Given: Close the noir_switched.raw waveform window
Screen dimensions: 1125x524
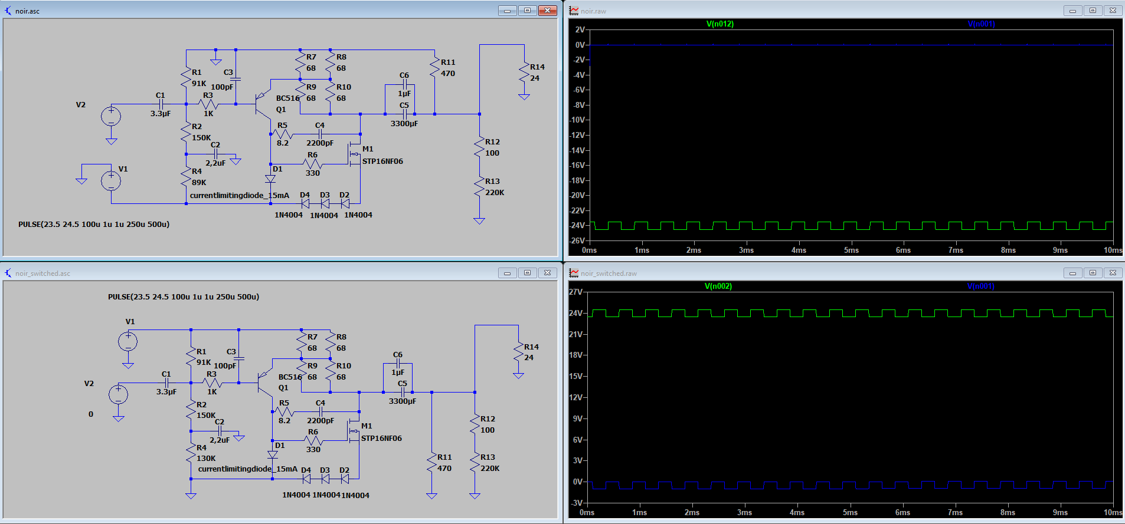Looking at the screenshot, I should [1113, 273].
